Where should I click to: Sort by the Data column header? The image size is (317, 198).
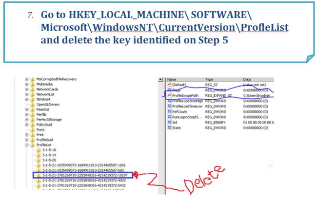coord(258,79)
